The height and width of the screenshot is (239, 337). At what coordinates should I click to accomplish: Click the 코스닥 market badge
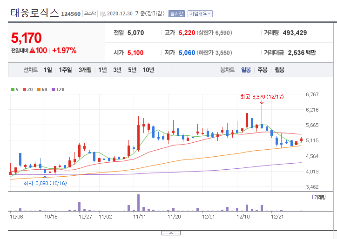click(x=90, y=13)
